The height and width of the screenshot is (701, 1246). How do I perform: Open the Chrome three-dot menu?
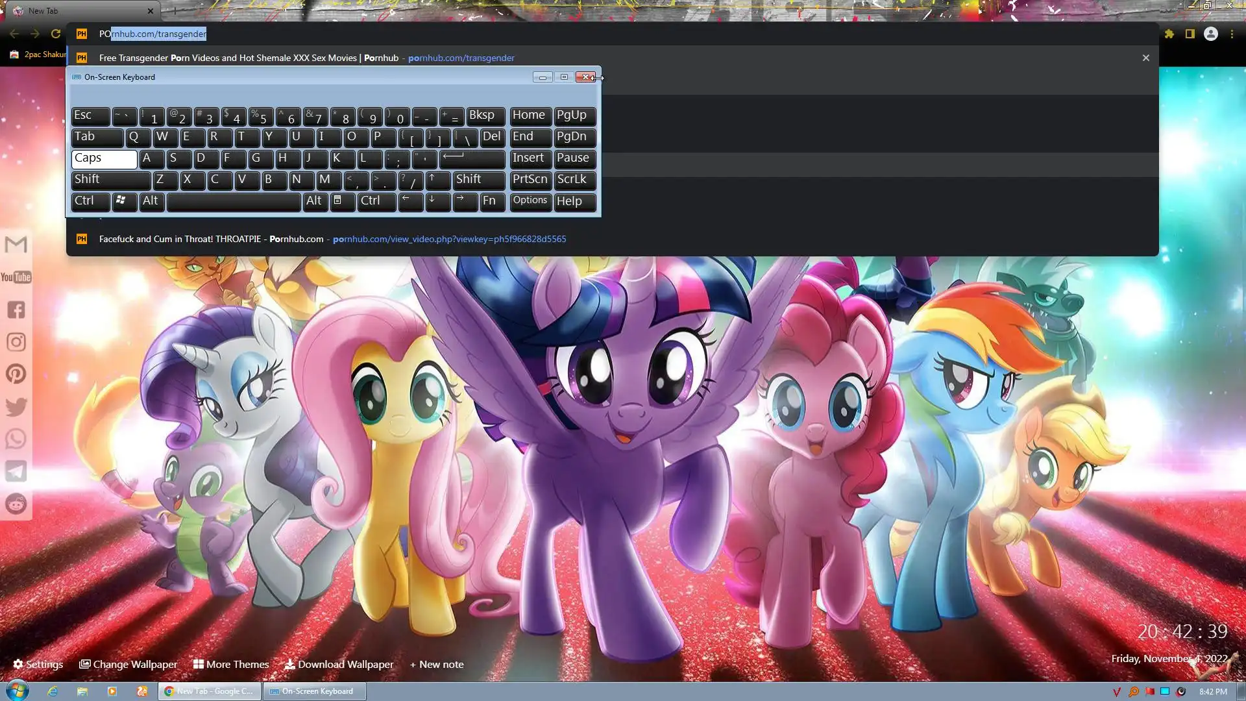pos(1232,34)
